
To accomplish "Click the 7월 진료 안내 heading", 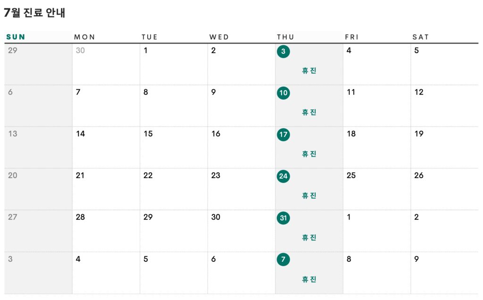I will click(34, 13).
